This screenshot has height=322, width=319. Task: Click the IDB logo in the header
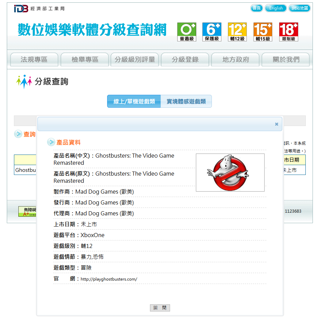[x=21, y=8]
